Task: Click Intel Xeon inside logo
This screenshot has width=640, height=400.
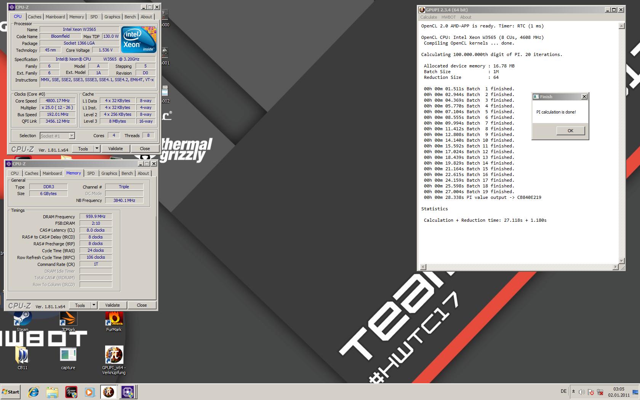Action: click(139, 40)
